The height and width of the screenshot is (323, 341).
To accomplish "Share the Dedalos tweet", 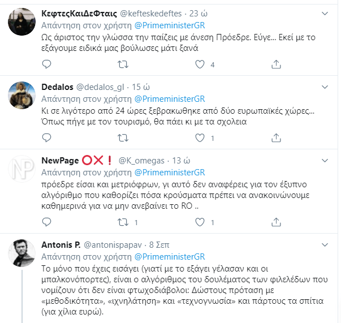I will tap(276, 138).
